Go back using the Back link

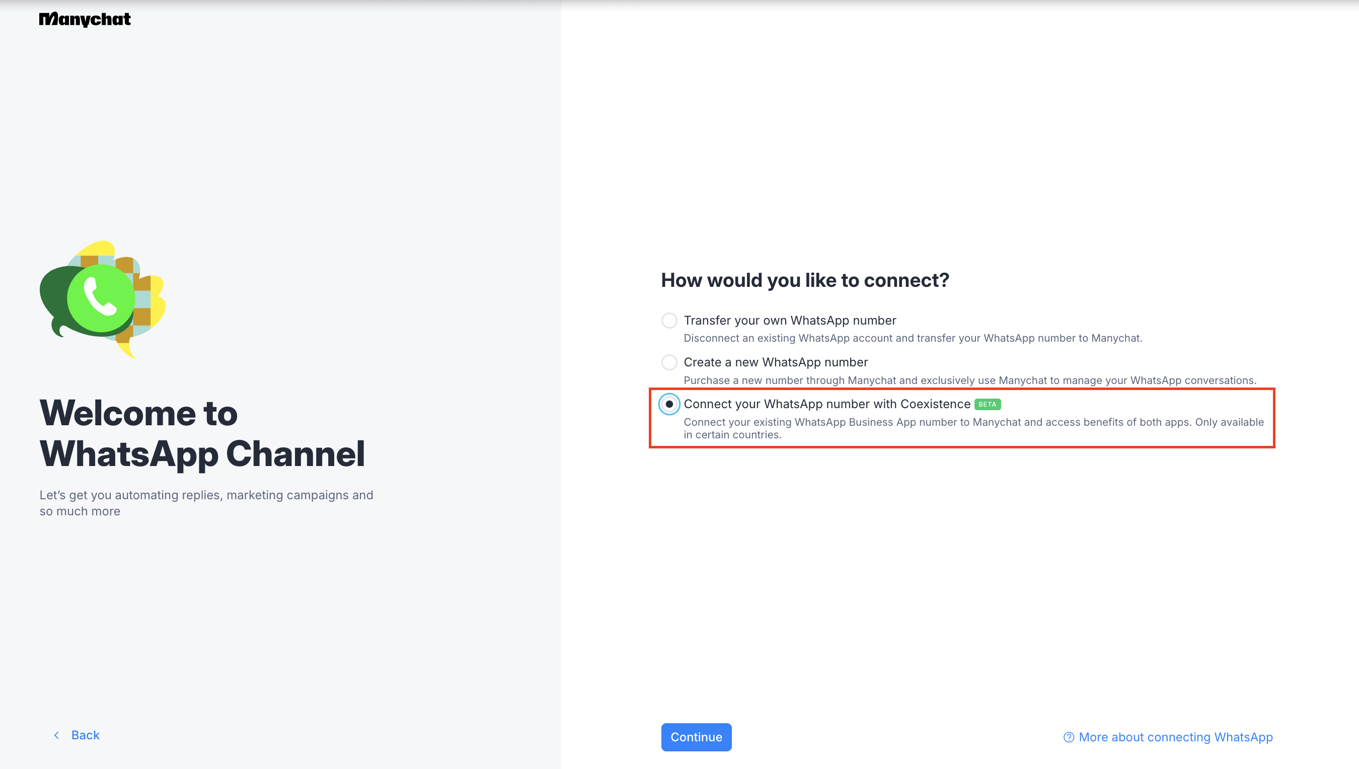click(x=85, y=735)
